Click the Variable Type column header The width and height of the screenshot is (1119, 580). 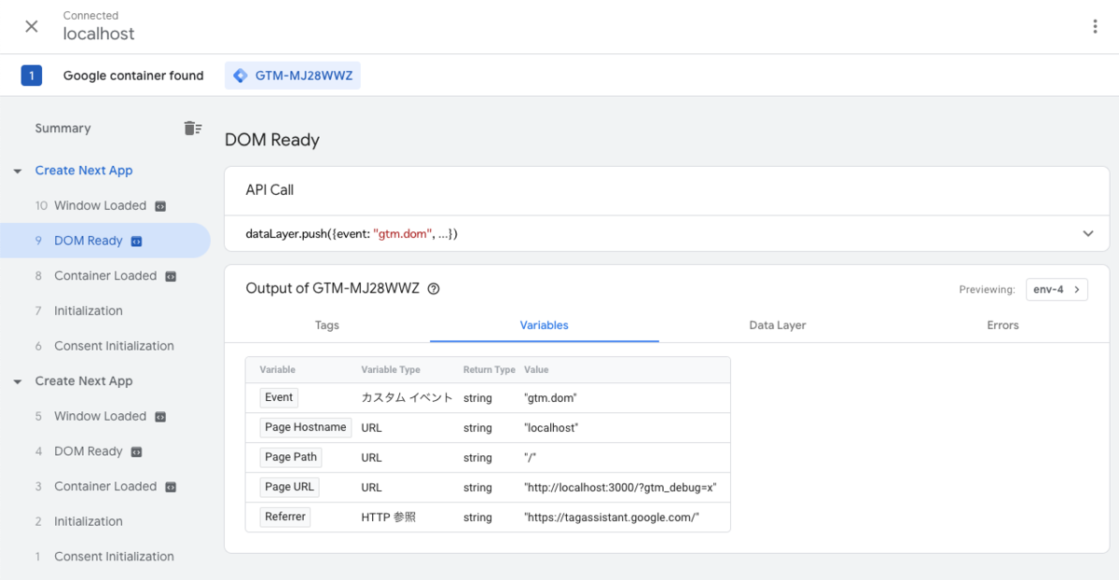[x=391, y=370]
